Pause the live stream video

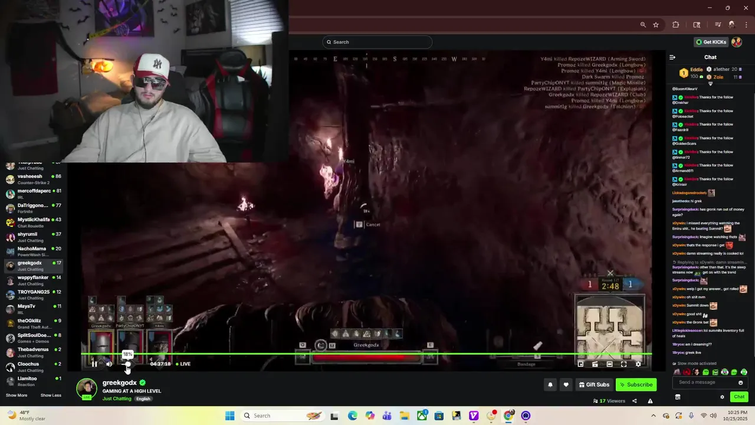94,364
